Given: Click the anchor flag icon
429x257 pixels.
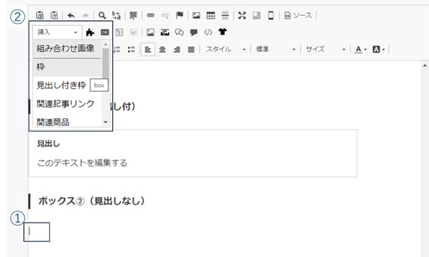Looking at the screenshot, I should [179, 15].
